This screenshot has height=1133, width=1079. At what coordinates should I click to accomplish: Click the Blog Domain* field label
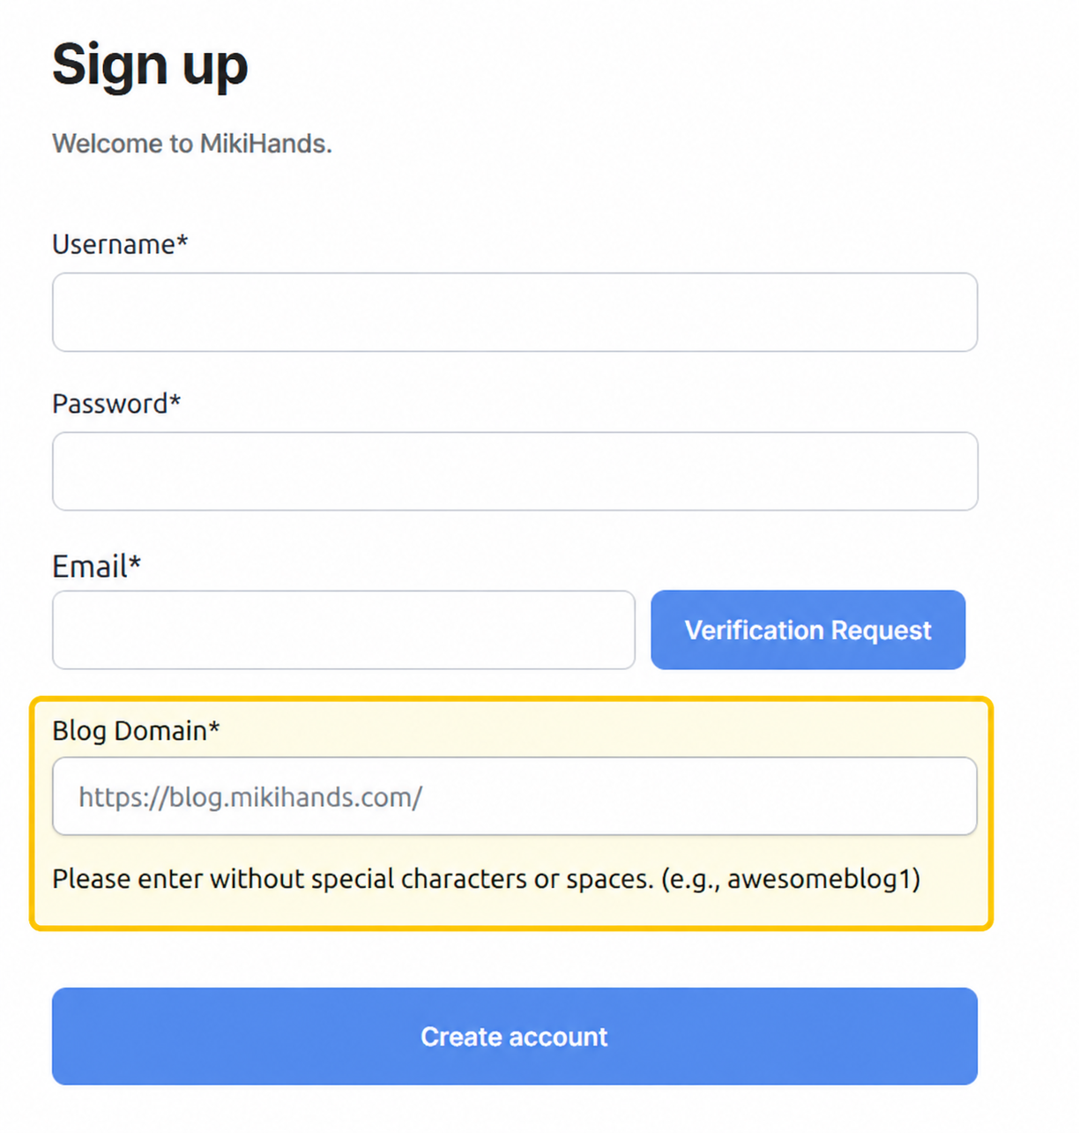click(x=136, y=730)
